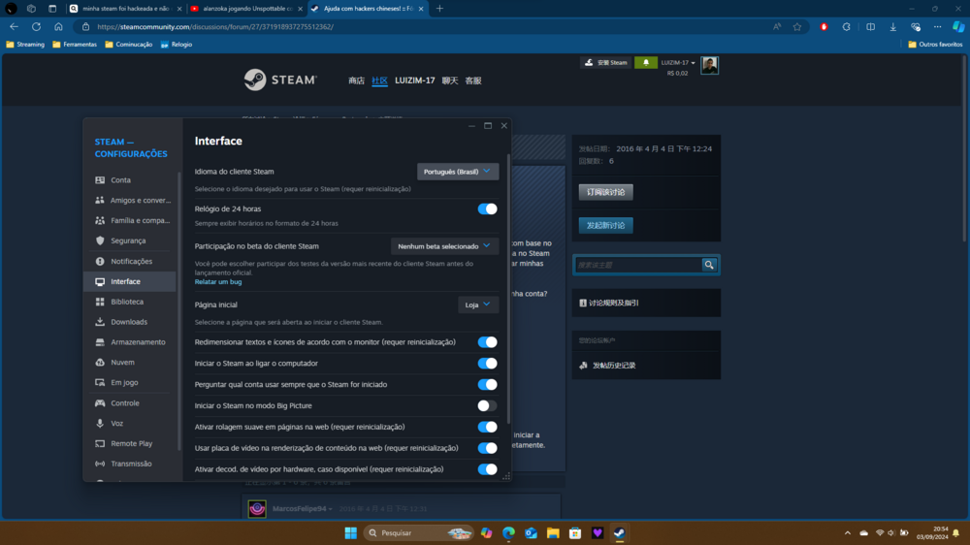Disable Iniciar o Steam ao ligar o computador

[487, 364]
